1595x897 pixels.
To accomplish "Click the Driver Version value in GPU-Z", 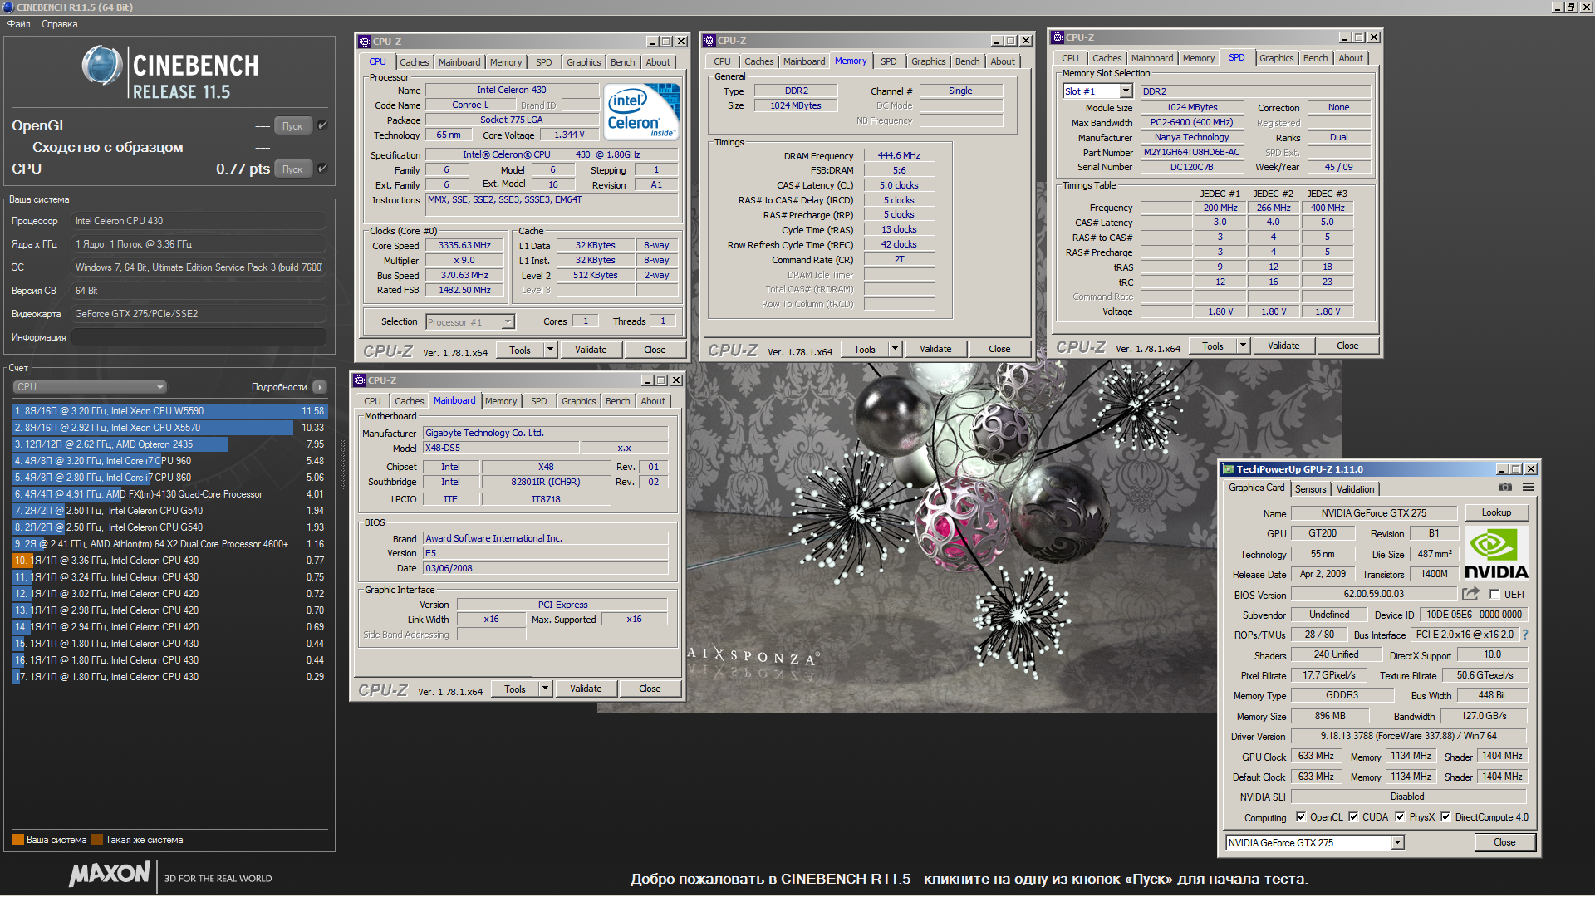I will (1408, 736).
